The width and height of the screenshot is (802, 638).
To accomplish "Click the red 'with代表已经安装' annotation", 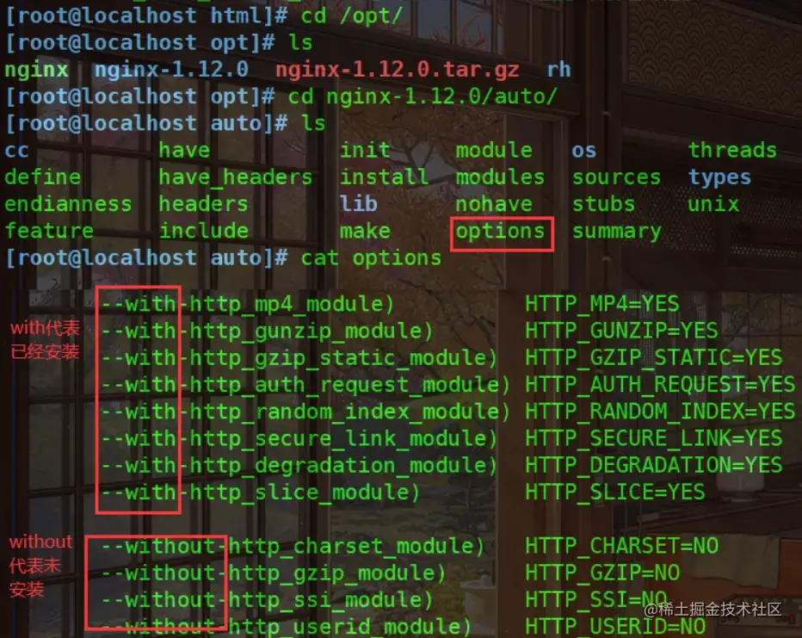I will 45,340.
